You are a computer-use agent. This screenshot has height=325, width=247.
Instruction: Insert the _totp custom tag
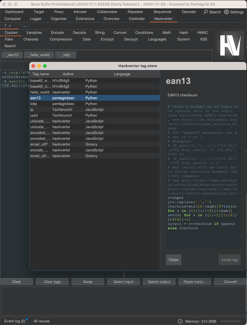point(65,55)
